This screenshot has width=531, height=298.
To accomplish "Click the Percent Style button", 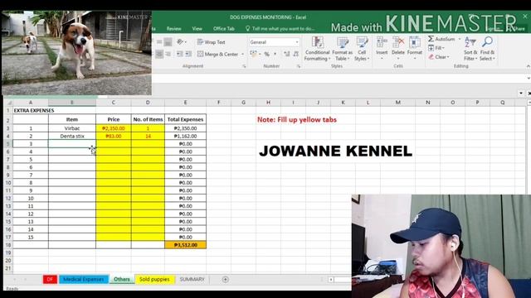I will pyautogui.click(x=267, y=54).
